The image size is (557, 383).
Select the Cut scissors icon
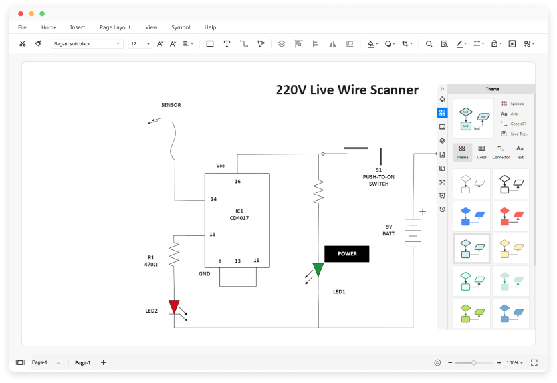tap(23, 43)
